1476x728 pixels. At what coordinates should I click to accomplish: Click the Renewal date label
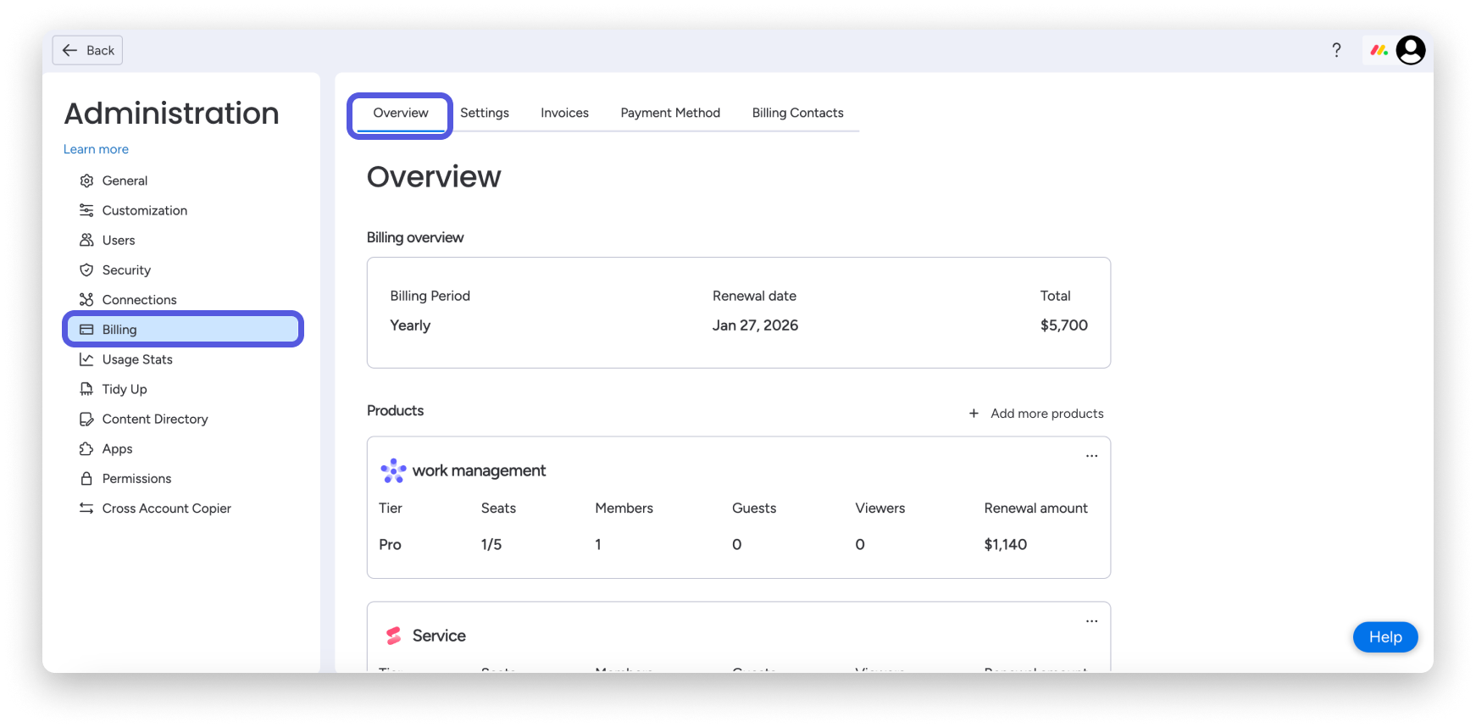(754, 296)
